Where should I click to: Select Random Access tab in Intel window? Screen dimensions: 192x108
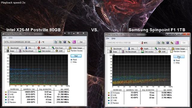(75, 51)
